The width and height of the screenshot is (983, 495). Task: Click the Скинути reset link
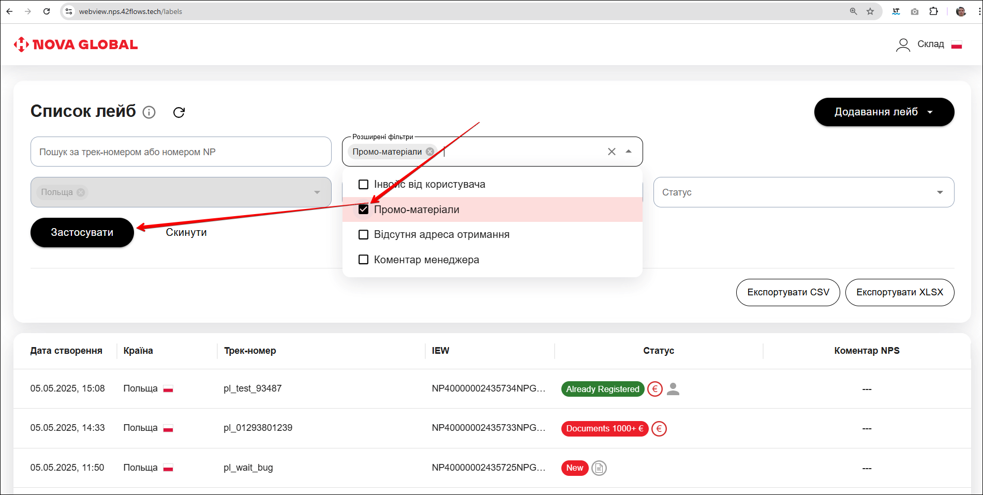pos(186,233)
